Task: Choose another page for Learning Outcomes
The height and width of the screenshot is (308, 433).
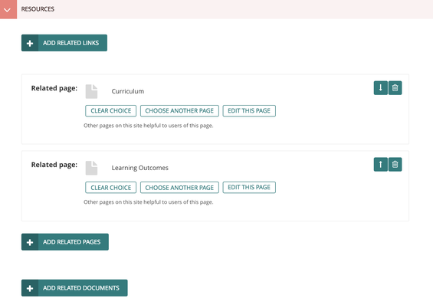Action: coord(179,188)
